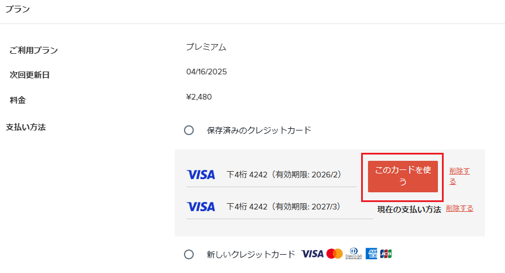The image size is (505, 273).
Task: Select the 保存済みのクレジットカード radio button
Action: click(189, 130)
